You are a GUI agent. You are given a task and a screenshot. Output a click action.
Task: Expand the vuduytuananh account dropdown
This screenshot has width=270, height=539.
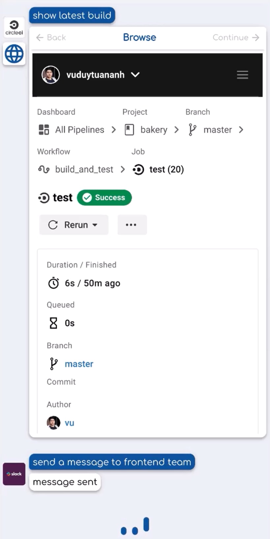click(x=135, y=75)
